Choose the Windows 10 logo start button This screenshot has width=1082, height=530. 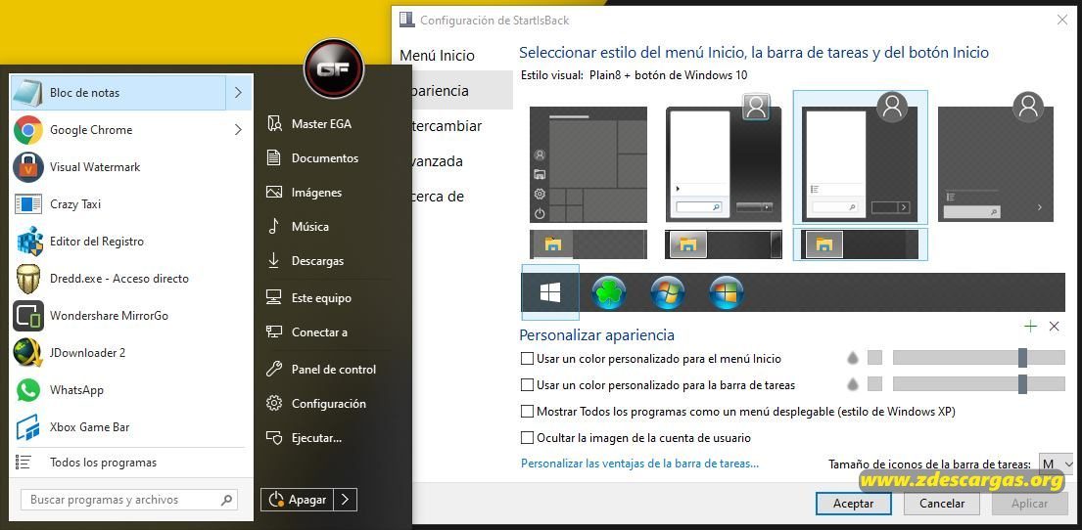pyautogui.click(x=550, y=293)
